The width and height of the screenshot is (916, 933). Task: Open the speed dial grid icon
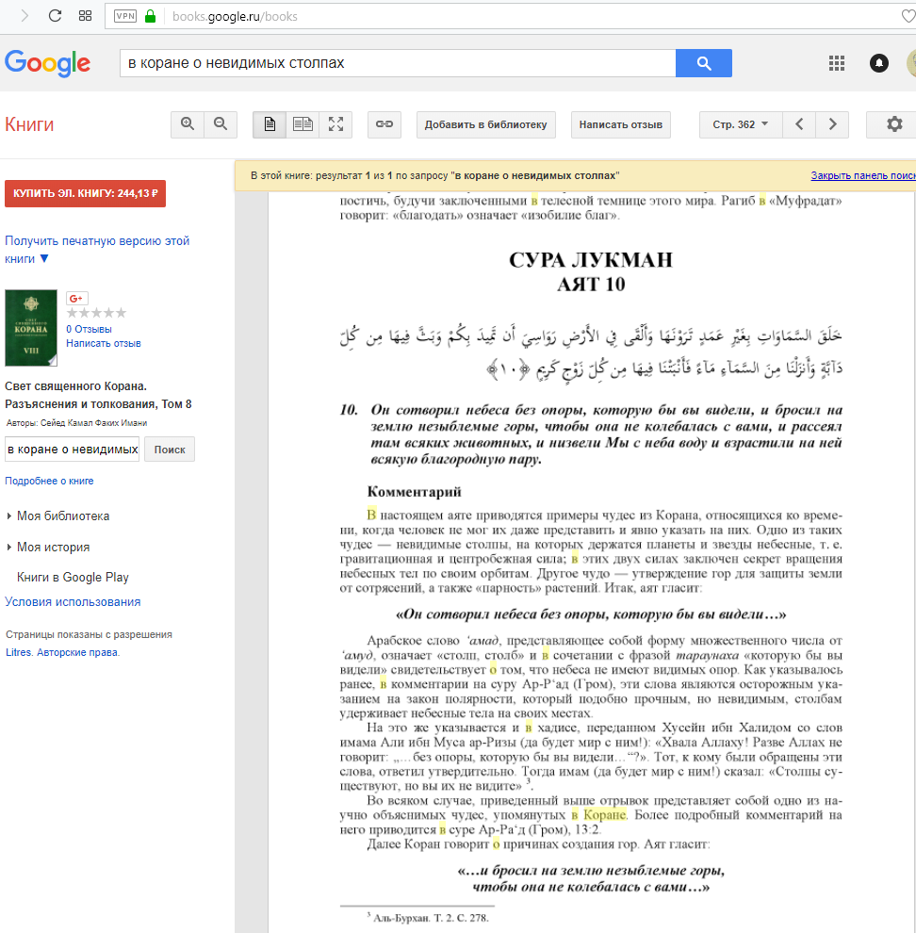(85, 16)
